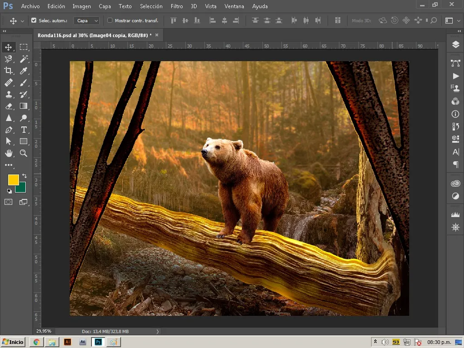Activate the Crop tool
Viewport: 464px width, 348px height.
[x=8, y=70]
